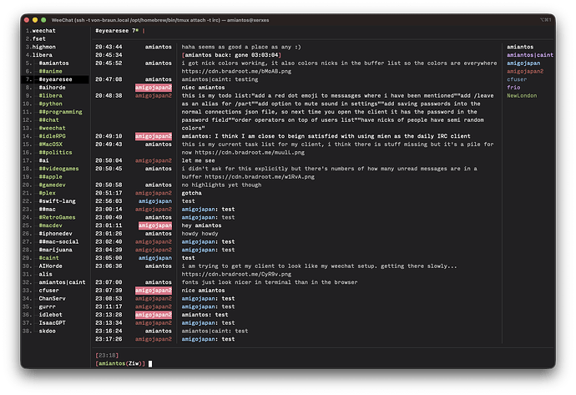Open the fset buffer

pos(38,38)
